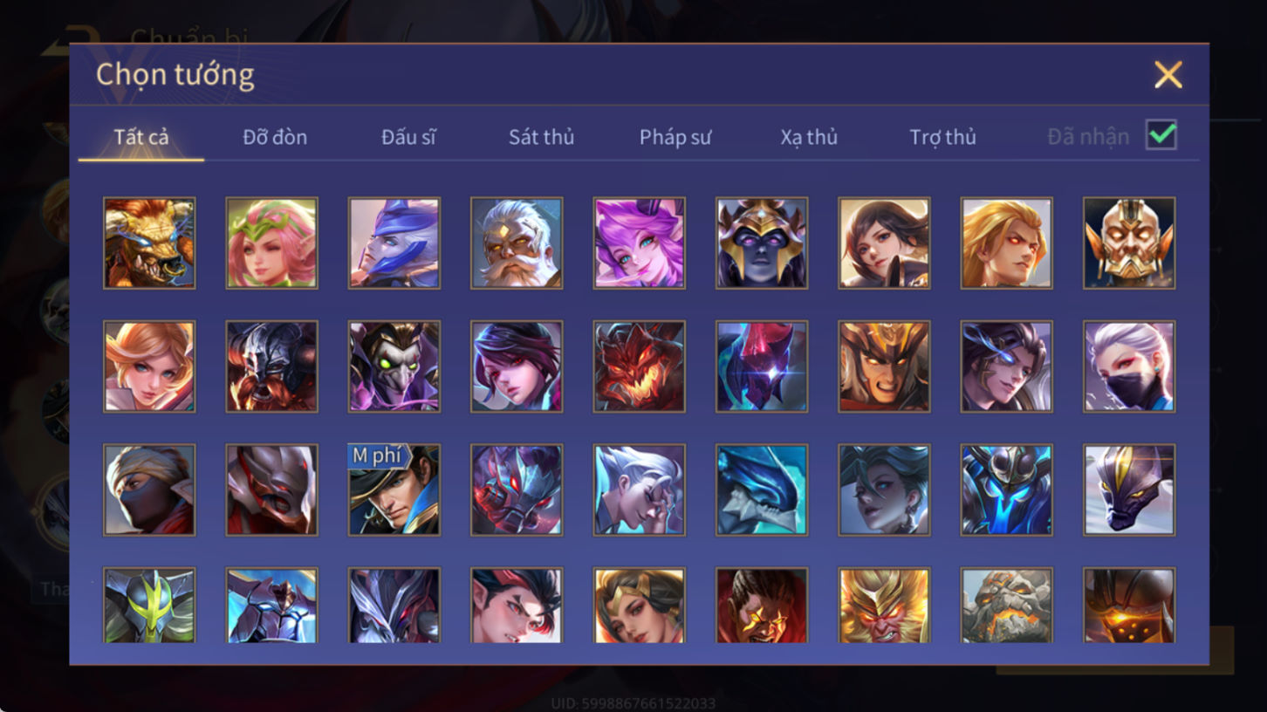Close the 'Chọn tướng' dialog
Screen dimensions: 1267x712
point(1168,75)
